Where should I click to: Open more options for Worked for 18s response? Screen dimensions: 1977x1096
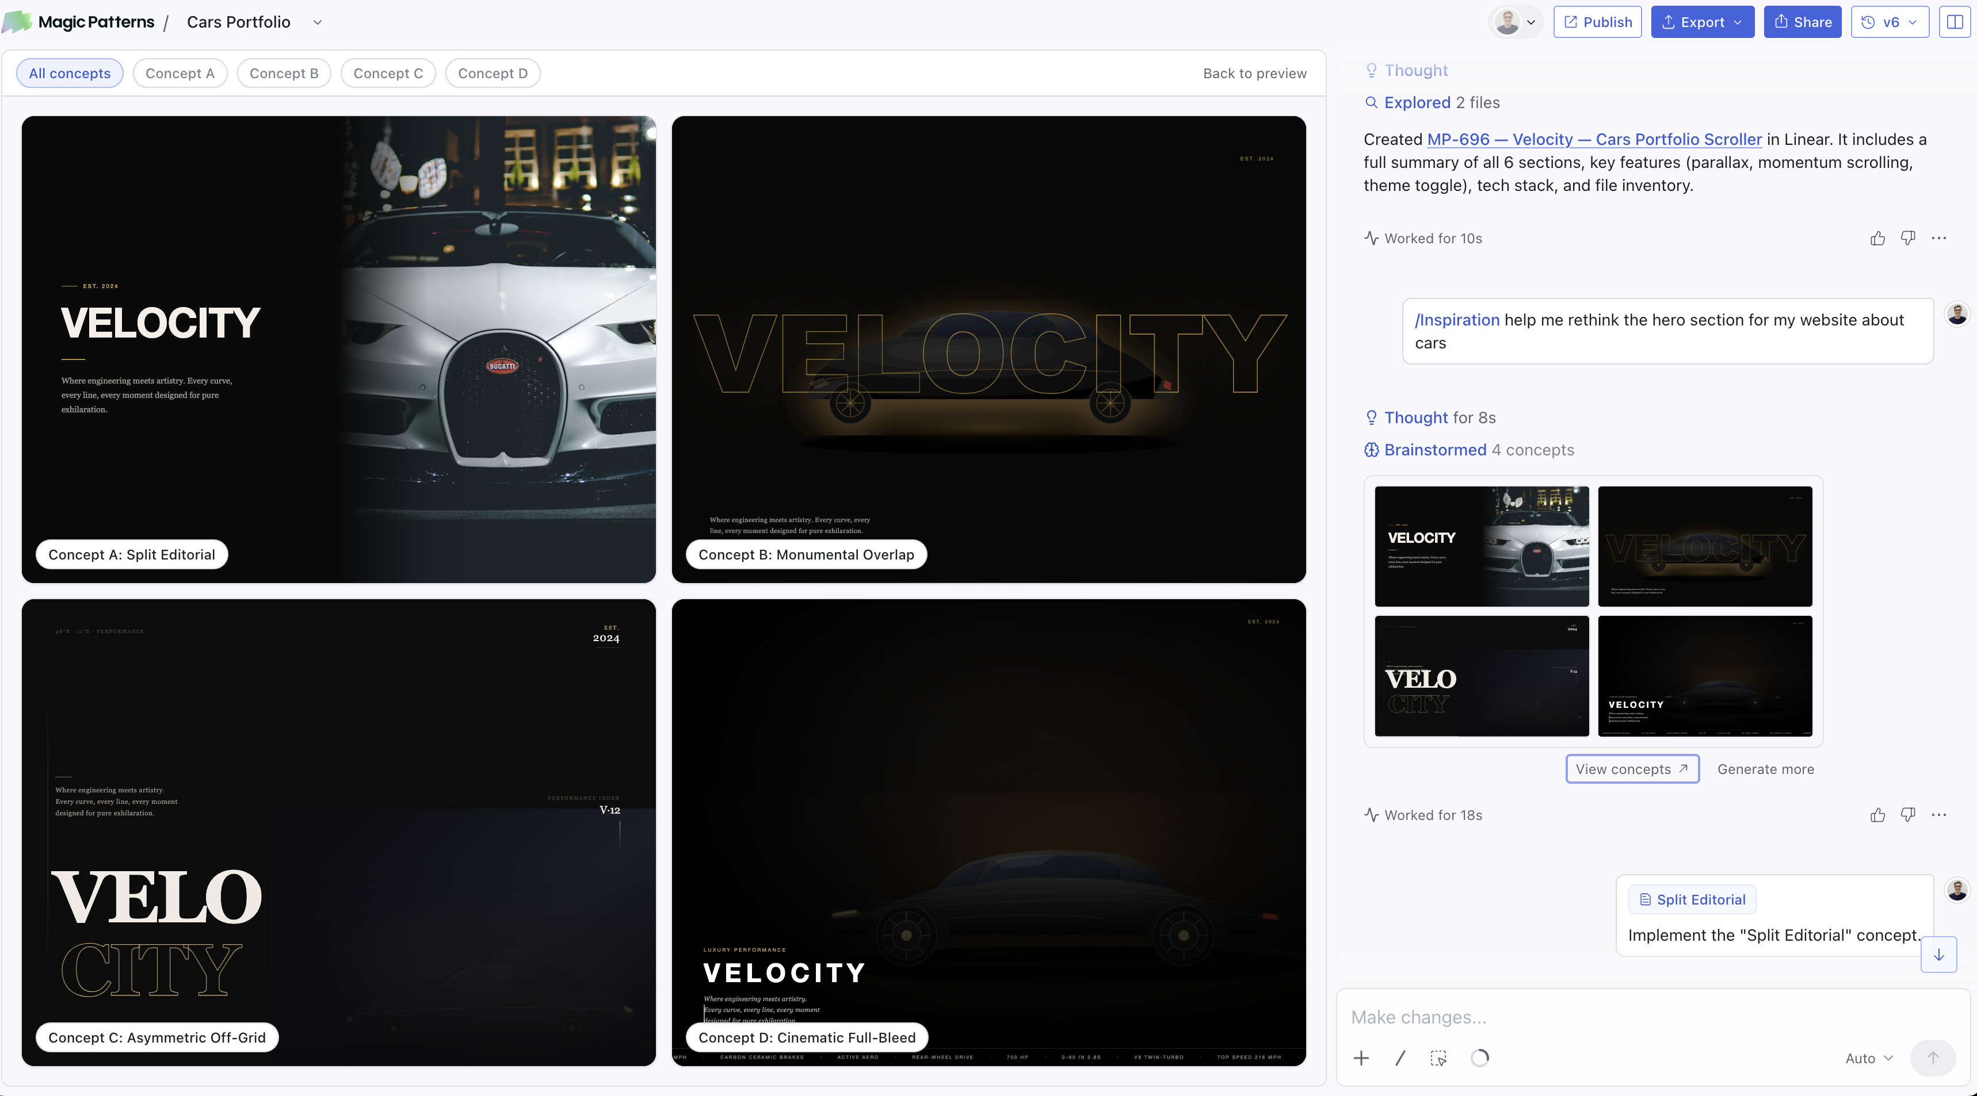point(1938,815)
